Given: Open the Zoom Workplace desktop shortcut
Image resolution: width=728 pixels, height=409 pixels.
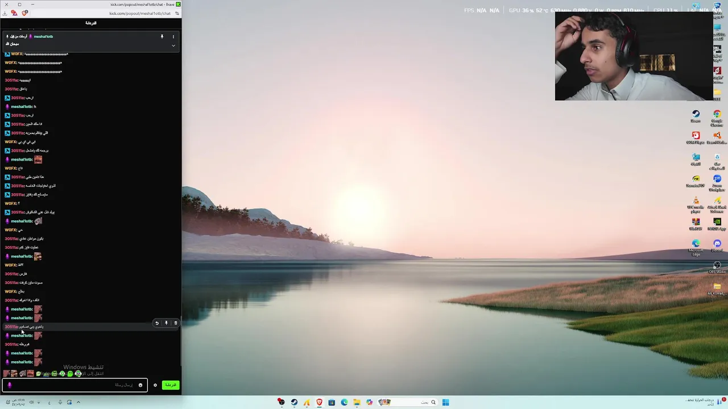Looking at the screenshot, I should [x=717, y=183].
